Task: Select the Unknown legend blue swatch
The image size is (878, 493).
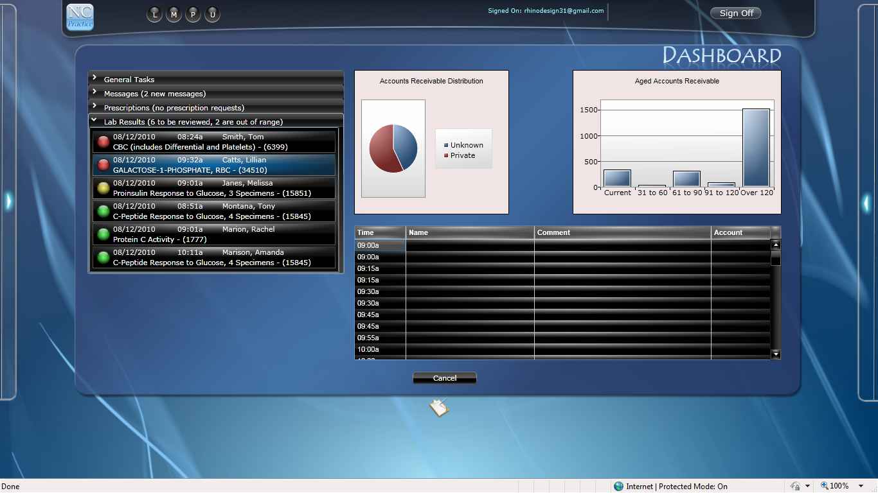Action: (446, 145)
